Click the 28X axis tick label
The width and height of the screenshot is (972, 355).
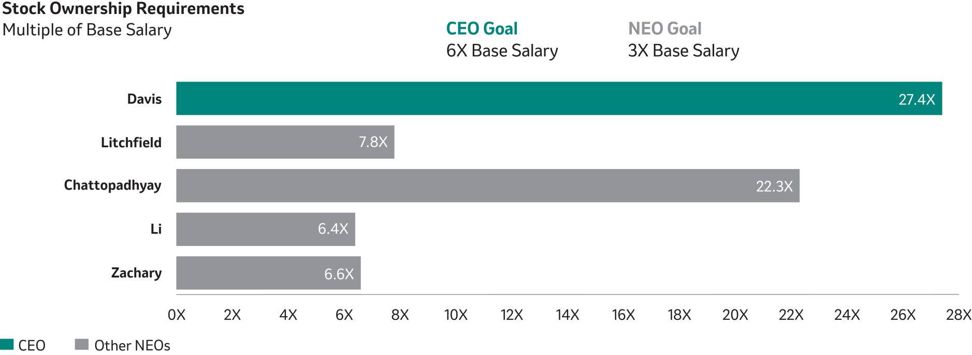pyautogui.click(x=959, y=315)
